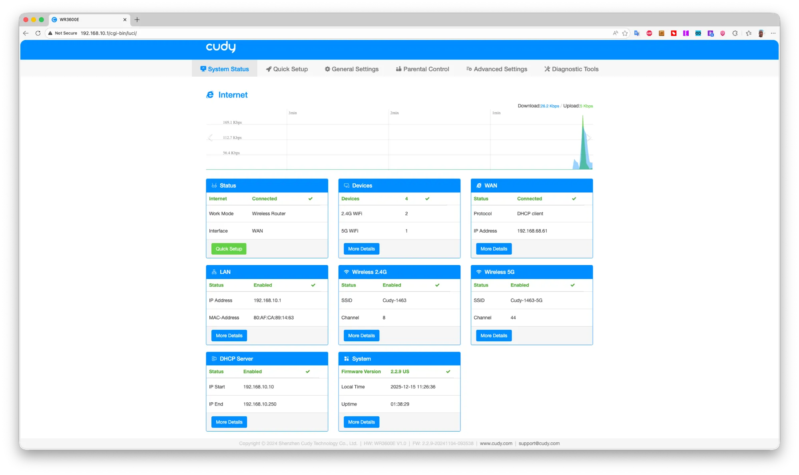Switch to the Parental Control tab
Viewport: 799px width, 475px height.
point(422,69)
